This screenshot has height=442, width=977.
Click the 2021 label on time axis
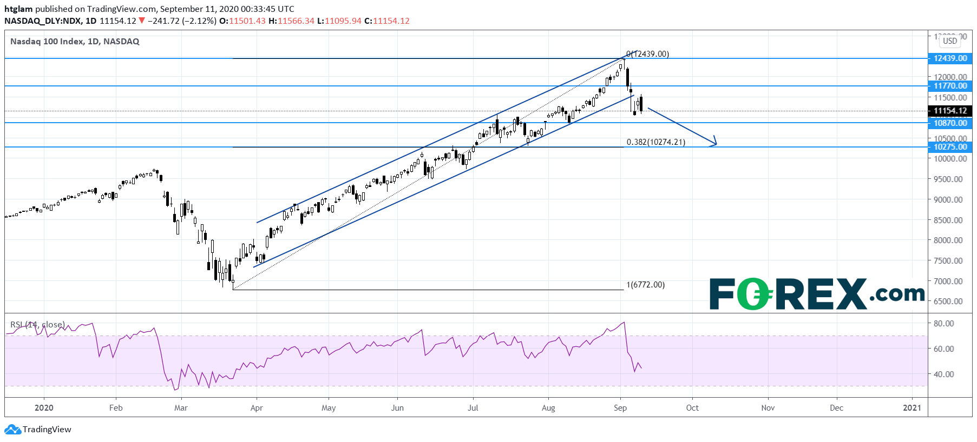912,408
